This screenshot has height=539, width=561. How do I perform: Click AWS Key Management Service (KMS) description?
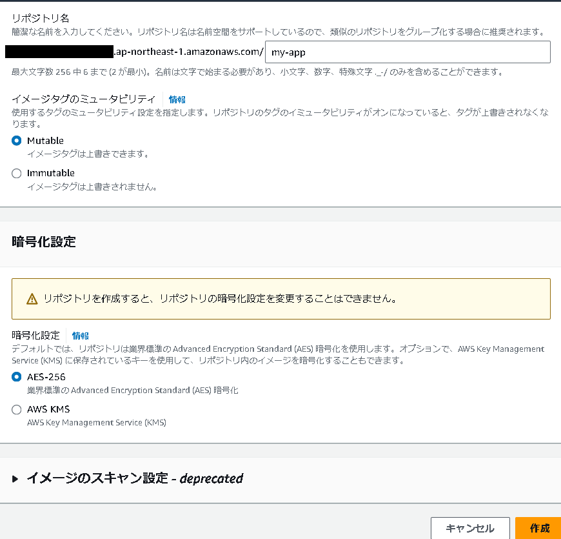(97, 423)
